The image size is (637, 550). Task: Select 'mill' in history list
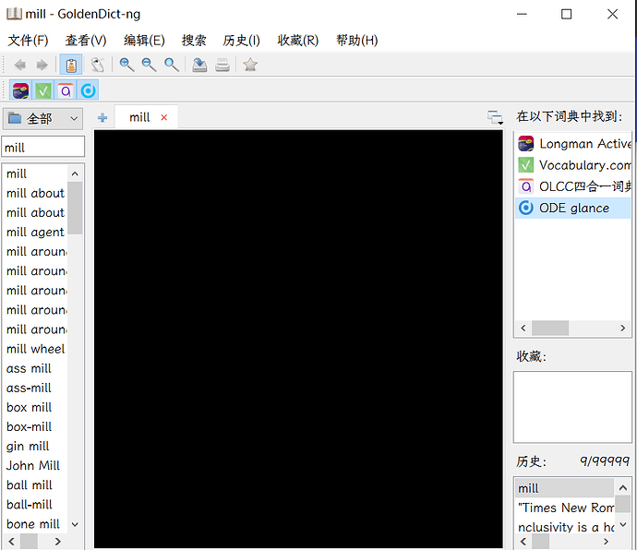coord(565,488)
